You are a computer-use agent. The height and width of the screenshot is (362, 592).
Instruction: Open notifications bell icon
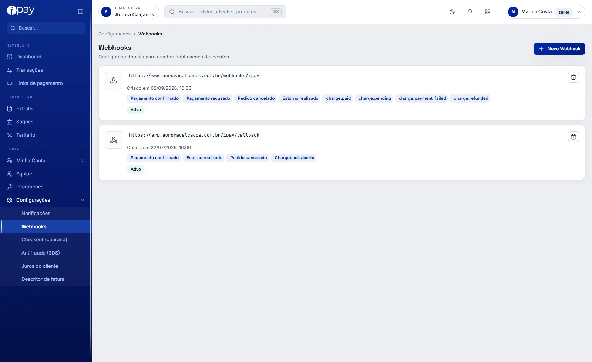click(470, 12)
